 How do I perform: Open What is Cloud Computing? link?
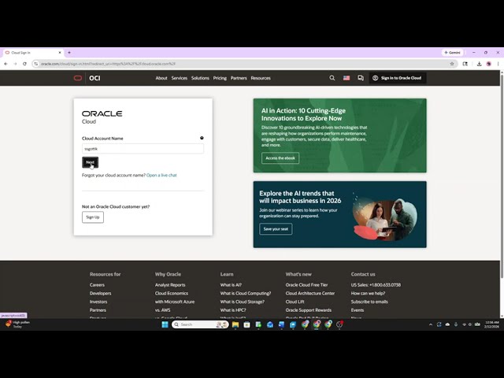246,293
